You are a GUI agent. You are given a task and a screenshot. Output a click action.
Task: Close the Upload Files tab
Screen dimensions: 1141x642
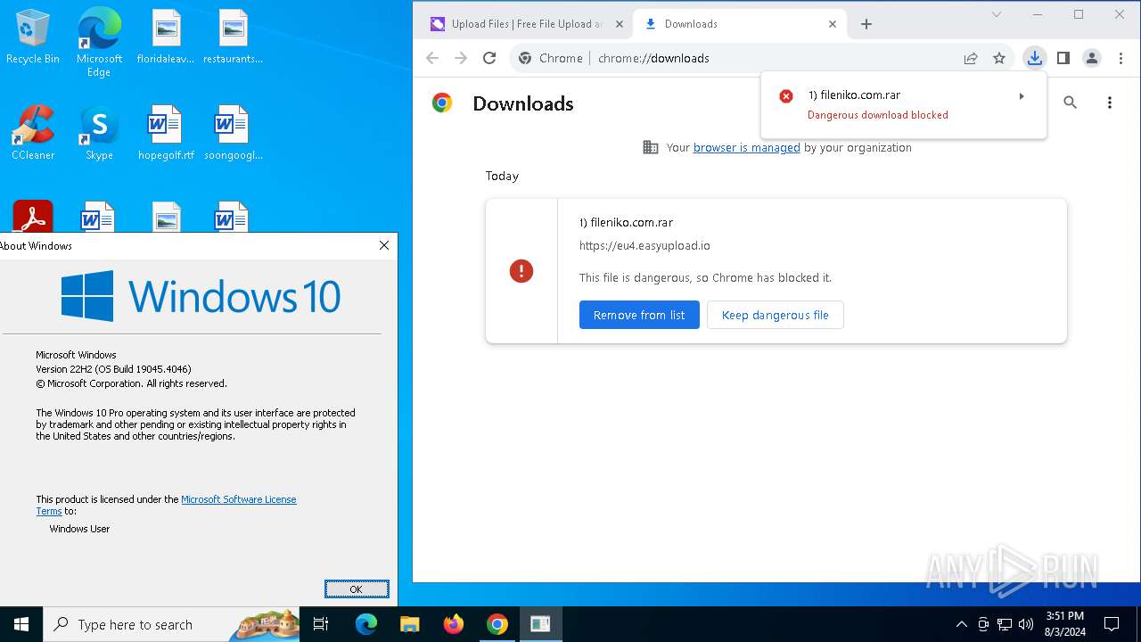pos(619,24)
